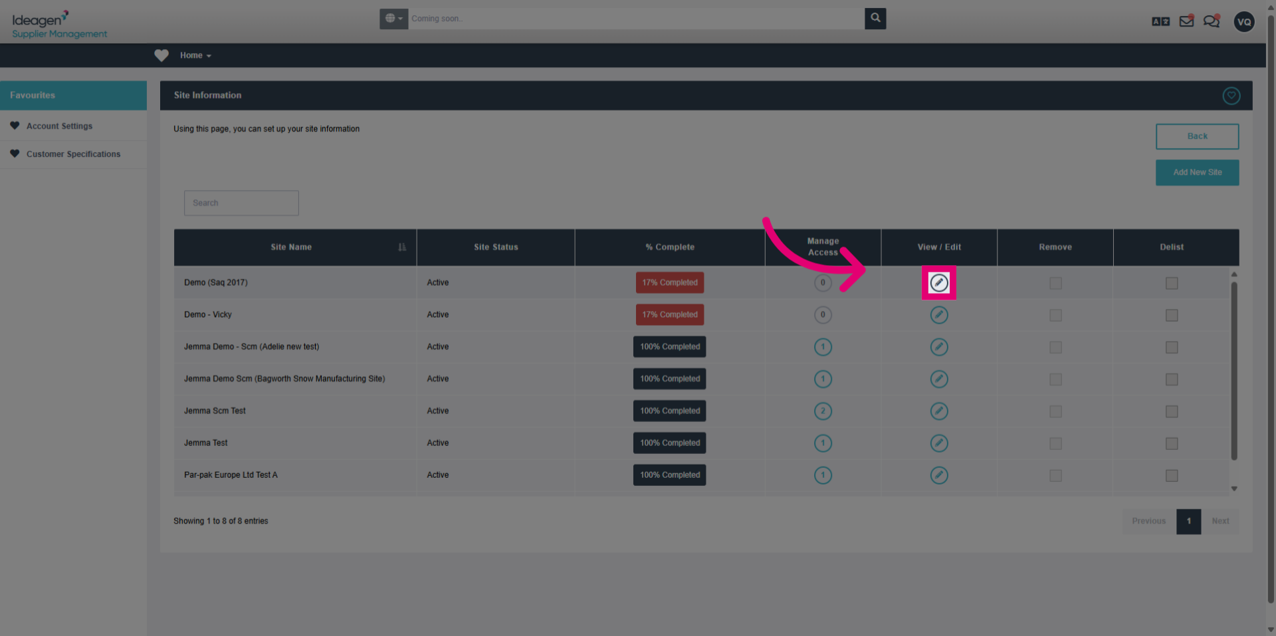The image size is (1276, 636).
Task: Tick Remove checkbox for Jemma Demo - Scm (Adelie new test)
Action: (x=1055, y=347)
